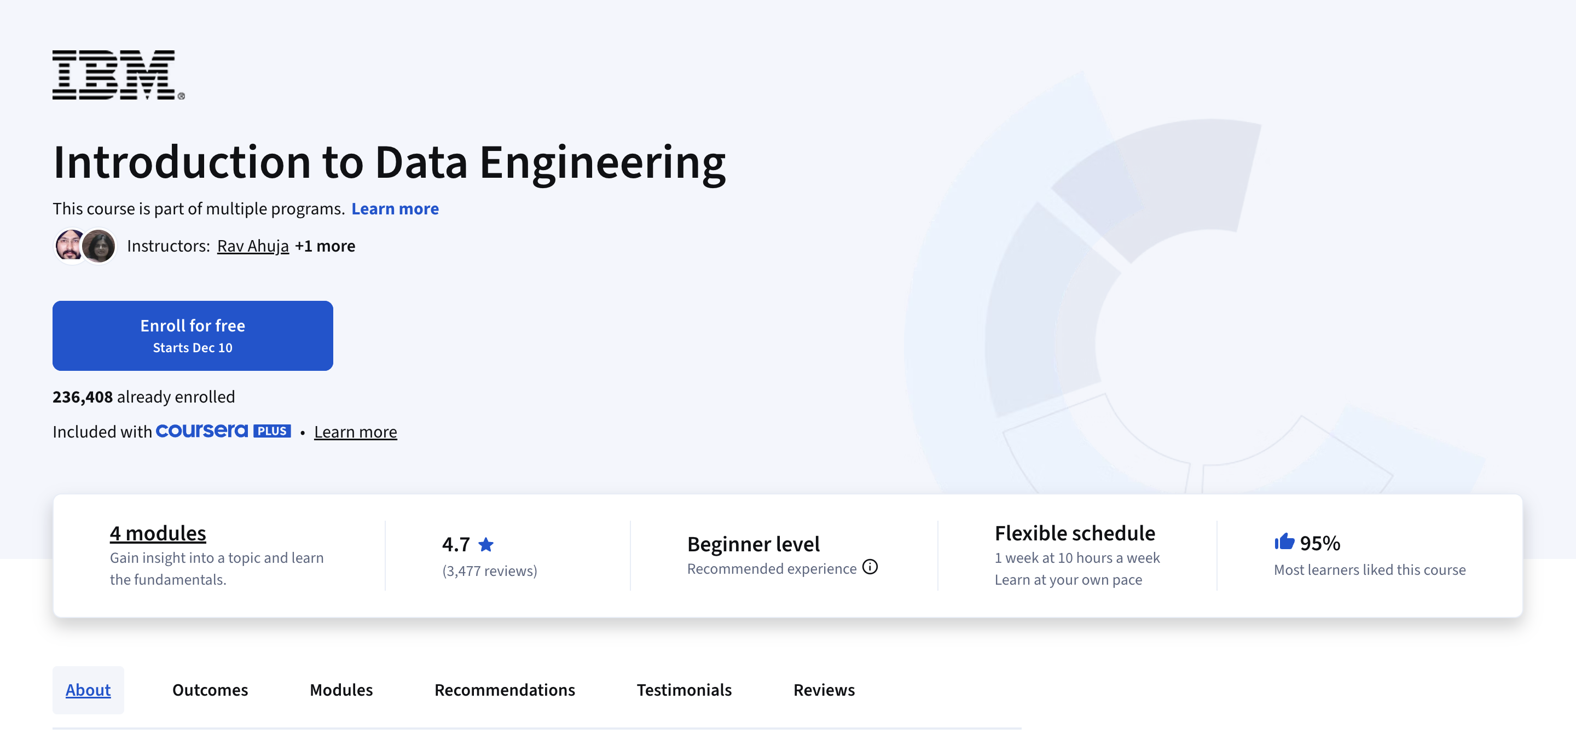Click the 3,477 reviews count
This screenshot has height=734, width=1576.
pos(489,570)
